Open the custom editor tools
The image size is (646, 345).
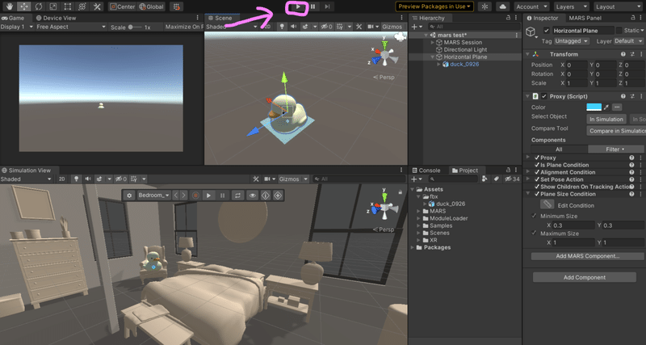[x=96, y=6]
